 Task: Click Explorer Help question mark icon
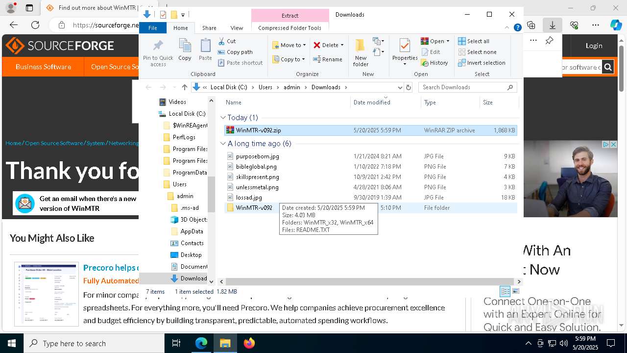coord(517,28)
